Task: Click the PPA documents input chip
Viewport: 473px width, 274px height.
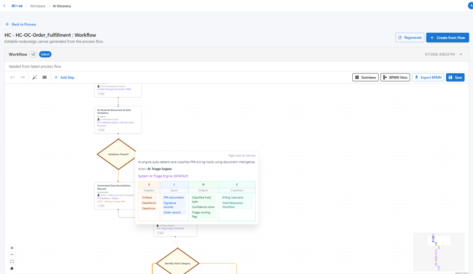Action: [173, 197]
